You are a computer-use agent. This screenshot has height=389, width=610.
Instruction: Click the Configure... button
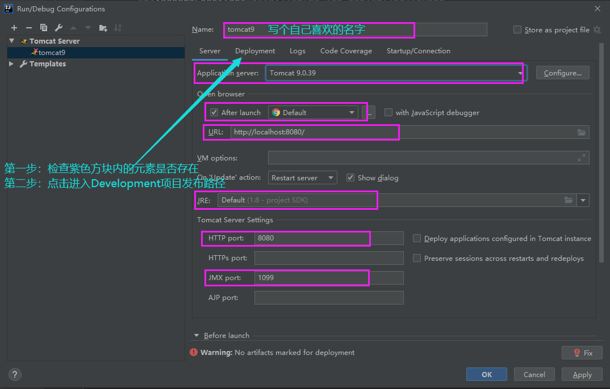[x=562, y=73]
